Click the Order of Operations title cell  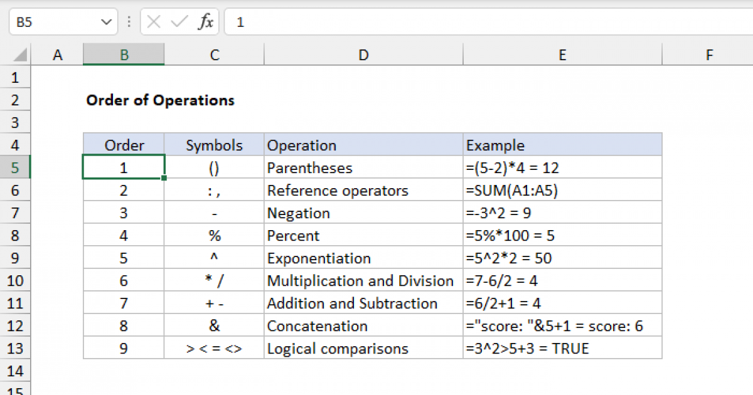tap(160, 100)
